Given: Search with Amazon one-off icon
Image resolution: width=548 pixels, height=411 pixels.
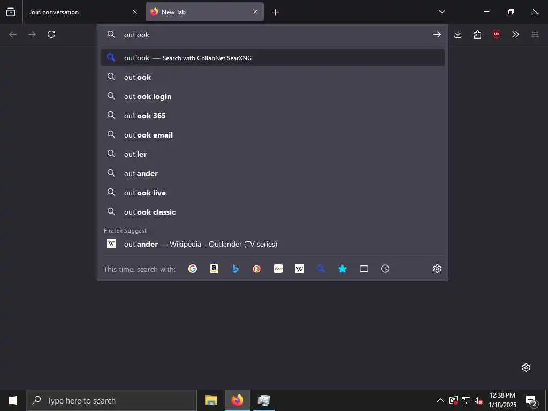Looking at the screenshot, I should coord(214,269).
